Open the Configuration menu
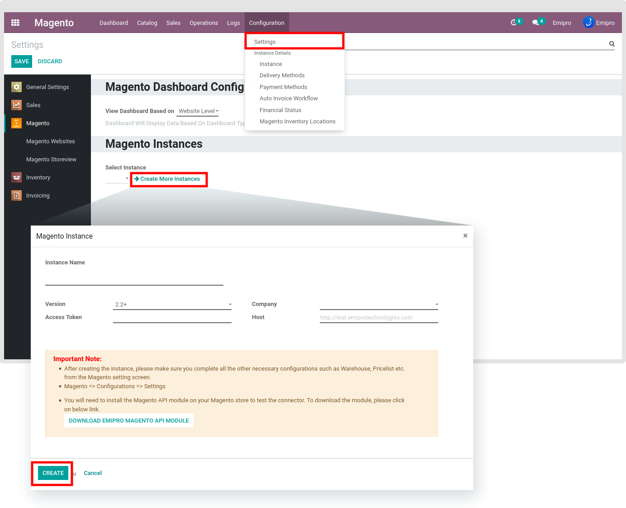This screenshot has width=626, height=508. 267,23
